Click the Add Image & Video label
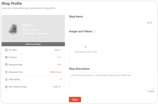Viewport: 158px width, 104px height. 86,52
